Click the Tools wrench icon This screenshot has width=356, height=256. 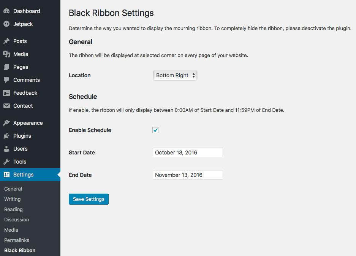(6, 162)
